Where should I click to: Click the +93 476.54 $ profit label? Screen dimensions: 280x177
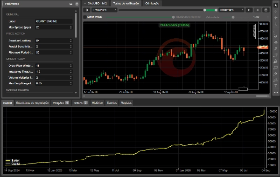[174, 25]
